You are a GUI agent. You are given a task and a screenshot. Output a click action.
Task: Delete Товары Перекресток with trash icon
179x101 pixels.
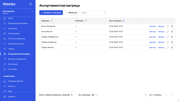(172, 37)
